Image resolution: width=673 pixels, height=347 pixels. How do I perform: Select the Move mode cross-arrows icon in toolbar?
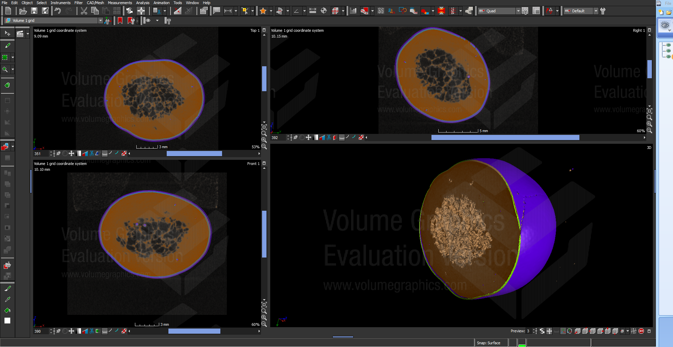(141, 11)
